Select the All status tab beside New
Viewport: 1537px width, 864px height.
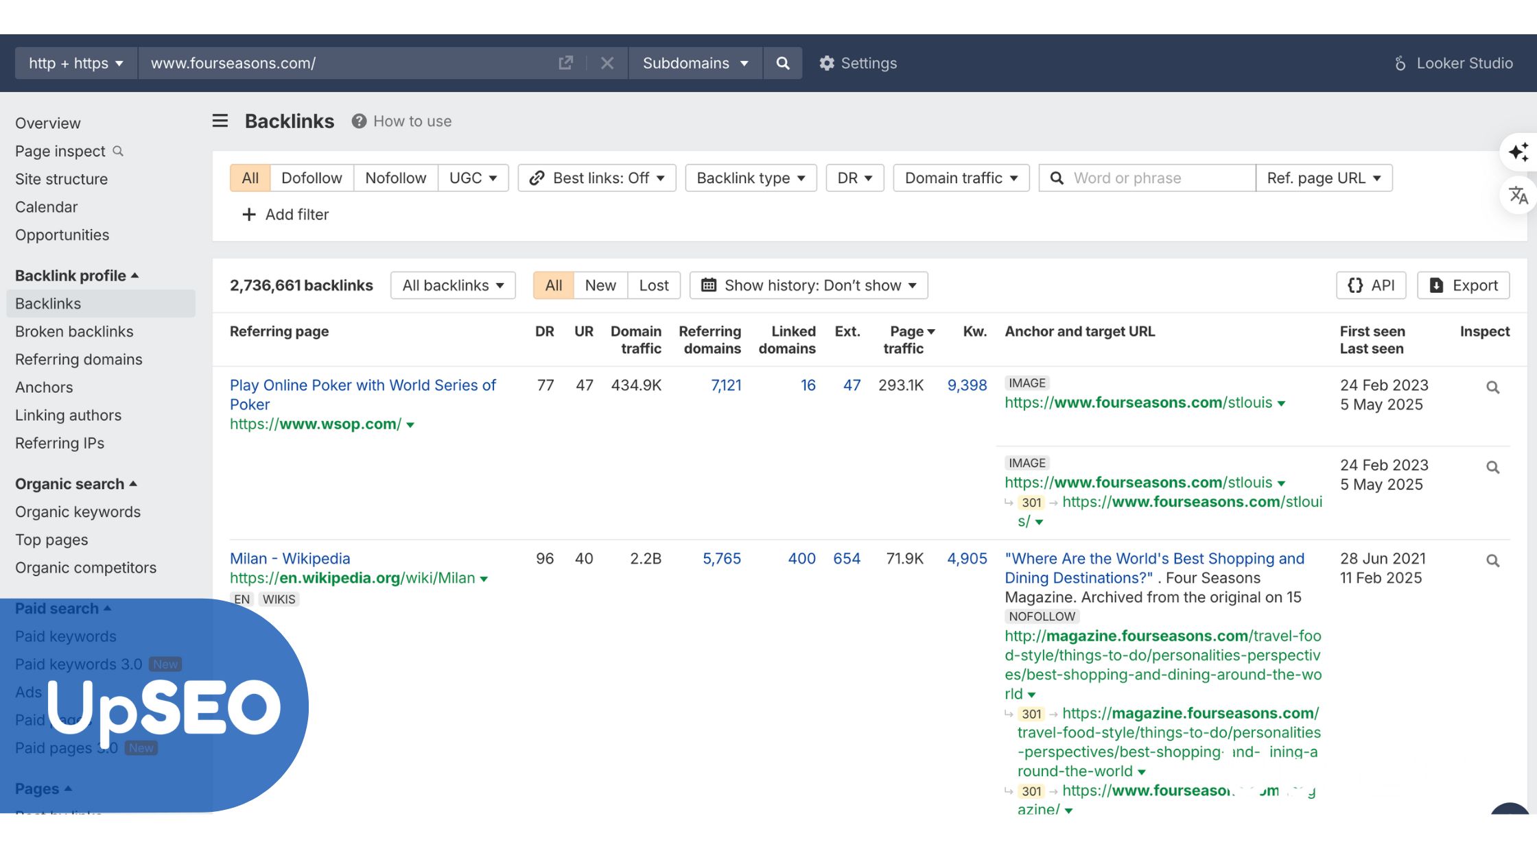[x=553, y=285]
